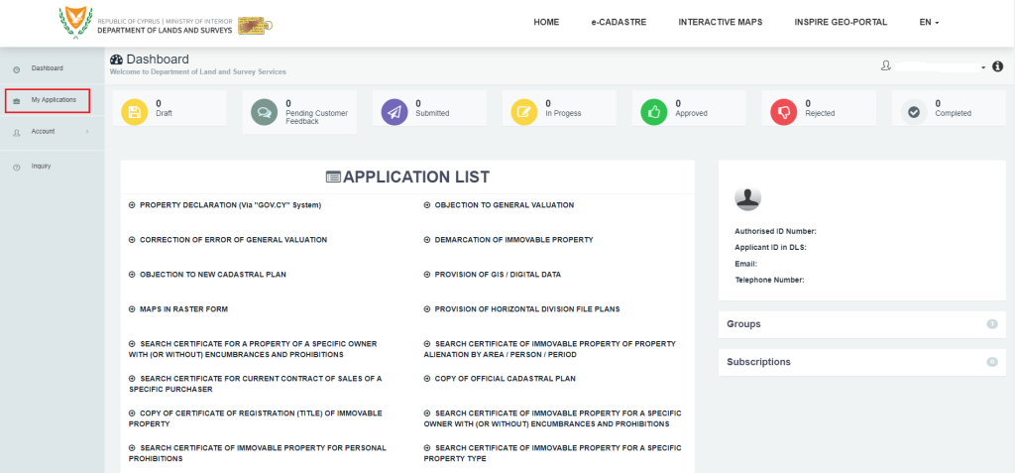This screenshot has width=1015, height=473.
Task: Click the green Approved thumbs-up icon
Action: [x=654, y=112]
